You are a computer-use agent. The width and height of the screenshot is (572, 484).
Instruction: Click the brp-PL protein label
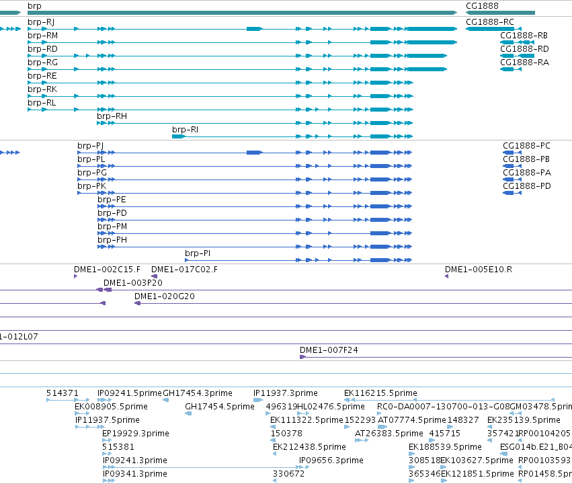[x=91, y=159]
